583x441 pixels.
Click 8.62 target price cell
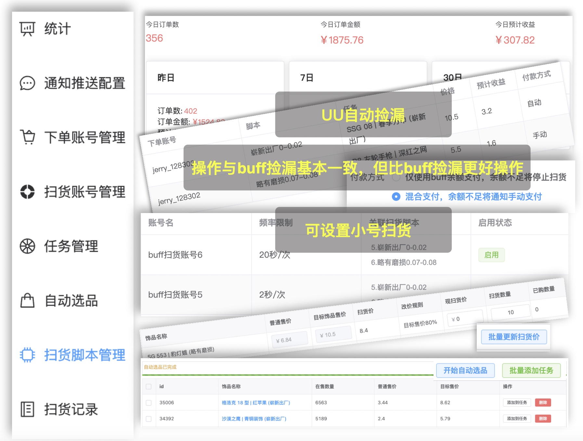(x=445, y=403)
